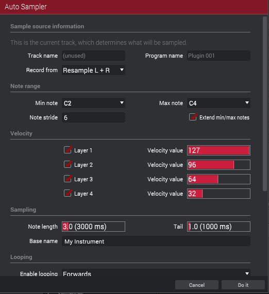This screenshot has height=294, width=269.
Task: Click the Do it button
Action: pyautogui.click(x=243, y=285)
